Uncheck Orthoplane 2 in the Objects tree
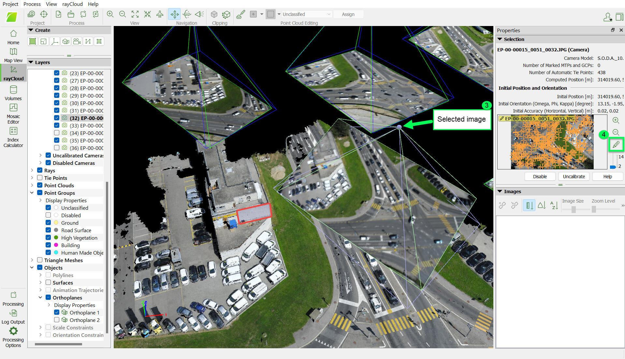The image size is (625, 359). (57, 320)
